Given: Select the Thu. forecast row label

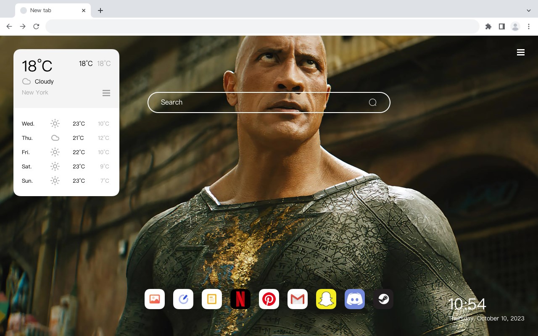Looking at the screenshot, I should pyautogui.click(x=27, y=138).
